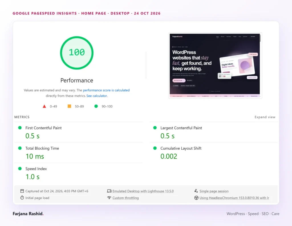Open 'Emulated Desktop with Lighthouse 13.5.0' link

pyautogui.click(x=143, y=191)
